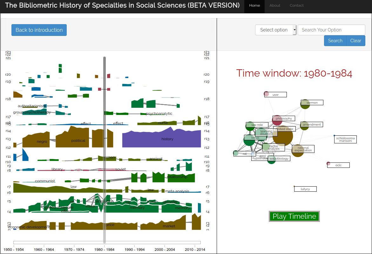Select the sermon network node
Viewport: 372px width, 254px height.
pyautogui.click(x=305, y=104)
